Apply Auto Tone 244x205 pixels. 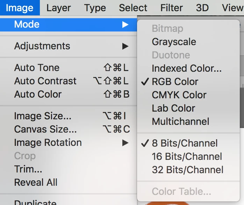point(37,68)
